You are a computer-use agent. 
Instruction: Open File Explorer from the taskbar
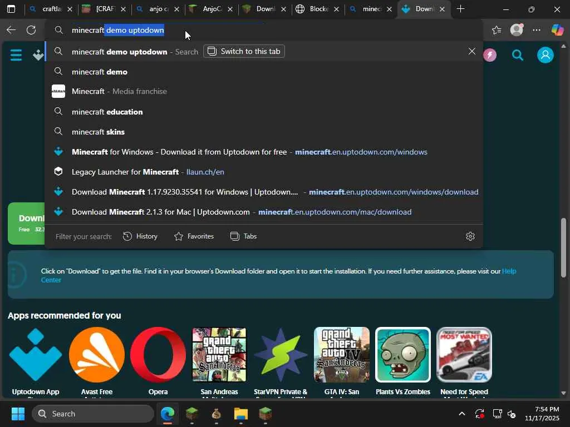(x=240, y=414)
